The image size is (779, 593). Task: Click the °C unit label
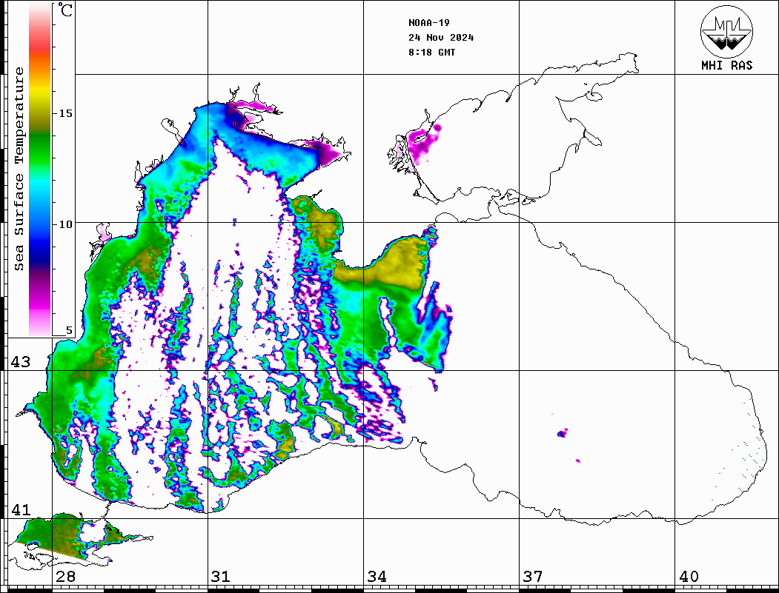65,10
